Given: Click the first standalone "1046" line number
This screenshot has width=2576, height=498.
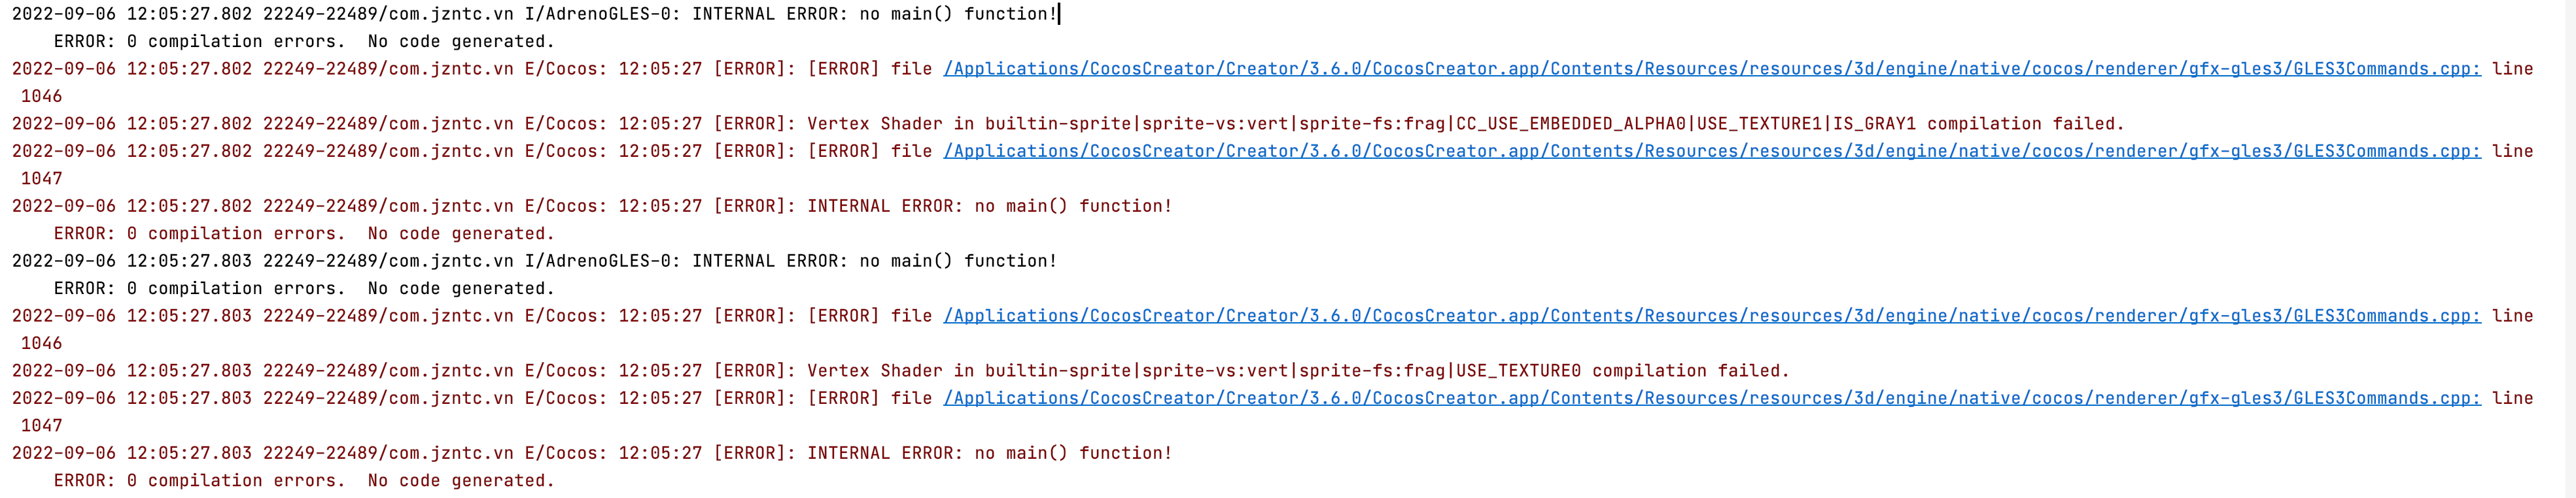Looking at the screenshot, I should 41,97.
